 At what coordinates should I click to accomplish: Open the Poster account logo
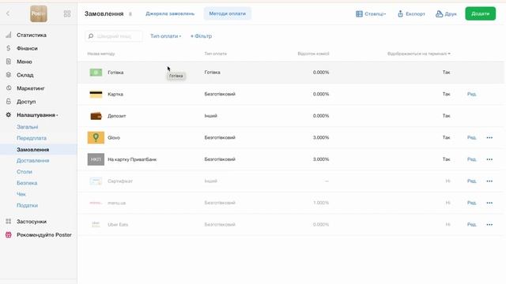39,13
